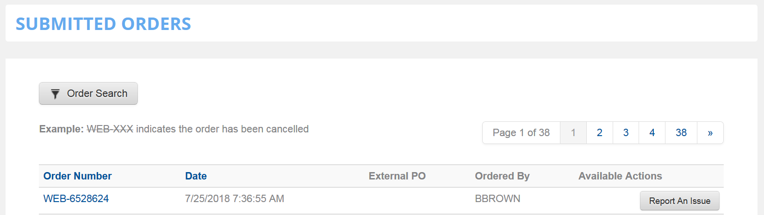Click the funnel icon beside Order Search
Image resolution: width=764 pixels, height=215 pixels.
55,94
